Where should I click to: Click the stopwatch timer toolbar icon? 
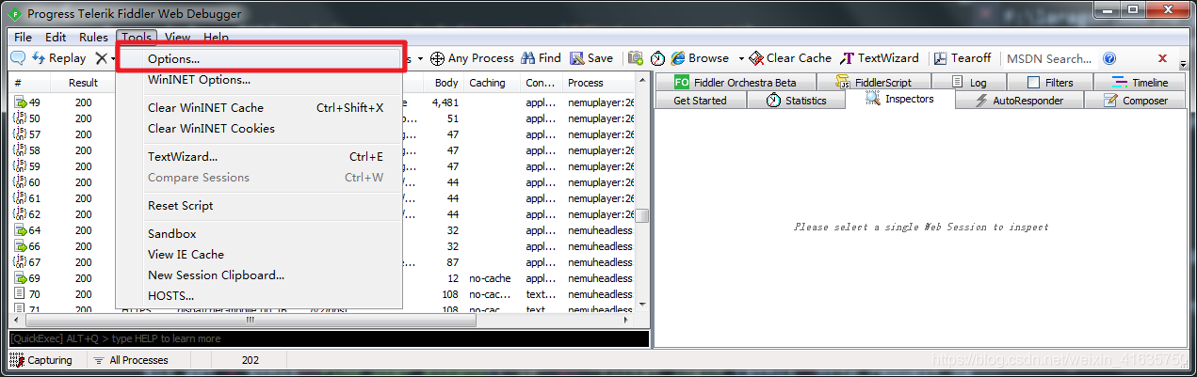point(657,58)
